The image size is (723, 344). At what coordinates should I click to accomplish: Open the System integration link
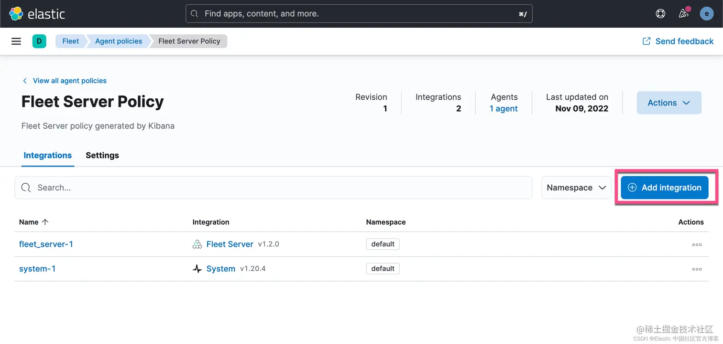(x=221, y=269)
